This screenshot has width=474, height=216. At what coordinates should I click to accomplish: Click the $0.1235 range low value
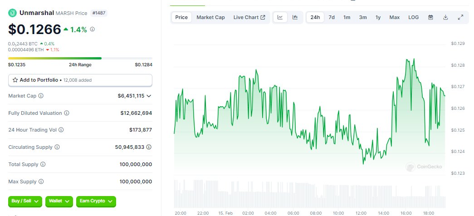pyautogui.click(x=17, y=65)
